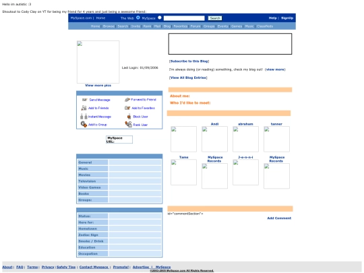Select The Web search radio button
The width and height of the screenshot is (364, 273).
(138, 18)
